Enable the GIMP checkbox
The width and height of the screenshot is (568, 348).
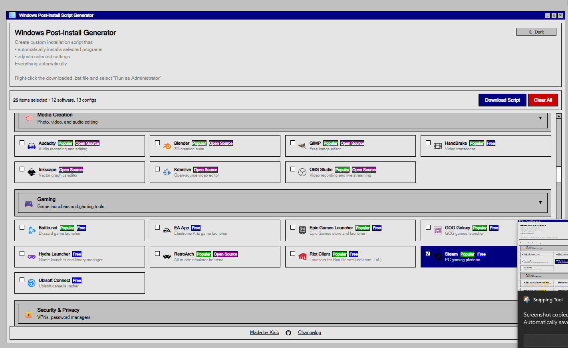pyautogui.click(x=293, y=143)
